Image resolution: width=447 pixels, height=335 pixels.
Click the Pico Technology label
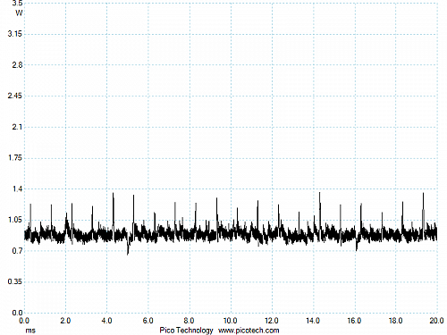click(186, 331)
